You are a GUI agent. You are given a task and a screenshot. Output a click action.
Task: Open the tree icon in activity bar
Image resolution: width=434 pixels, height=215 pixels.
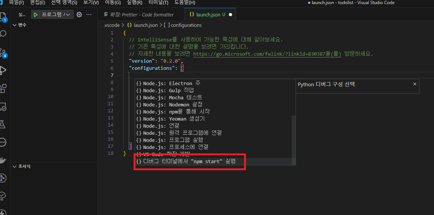[3, 196]
